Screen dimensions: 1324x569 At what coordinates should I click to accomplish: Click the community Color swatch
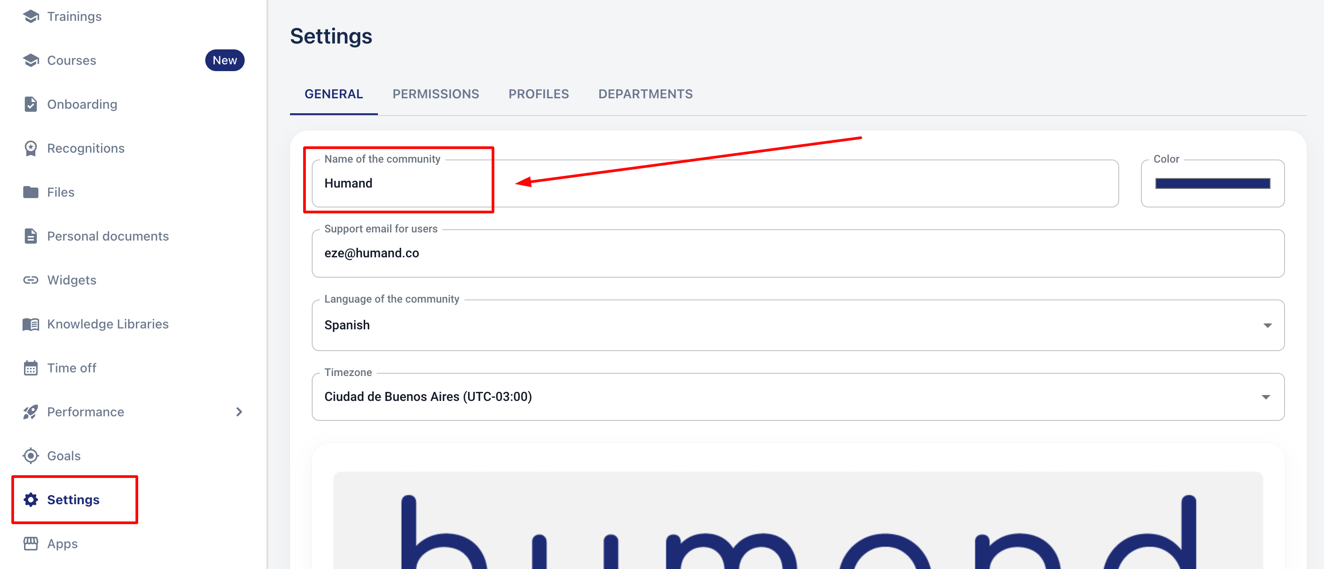pyautogui.click(x=1212, y=183)
